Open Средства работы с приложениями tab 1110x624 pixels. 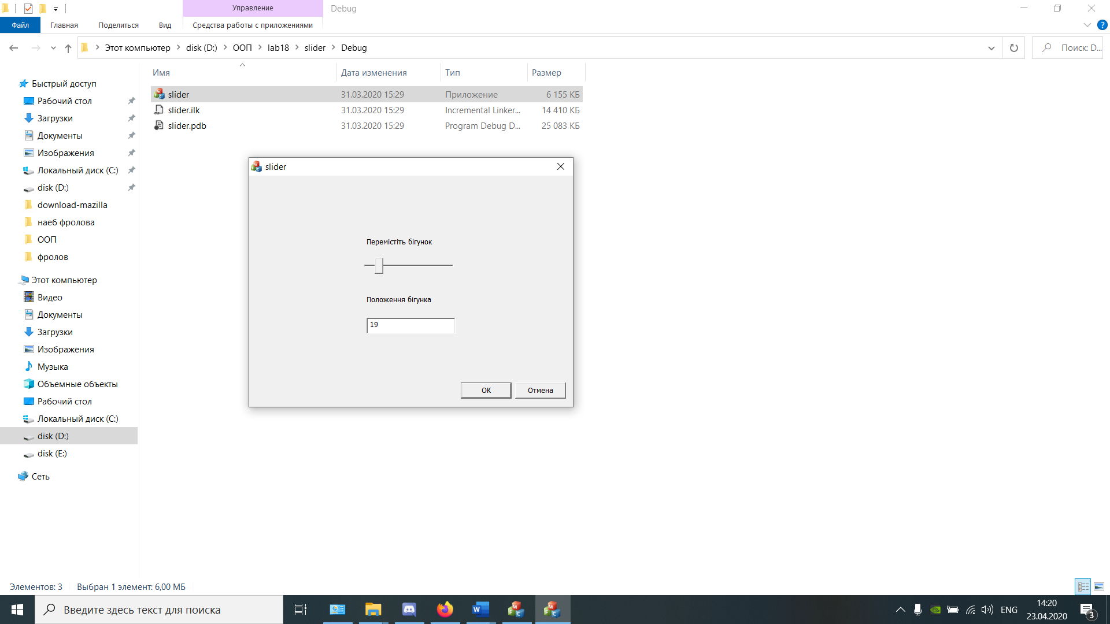coord(253,25)
